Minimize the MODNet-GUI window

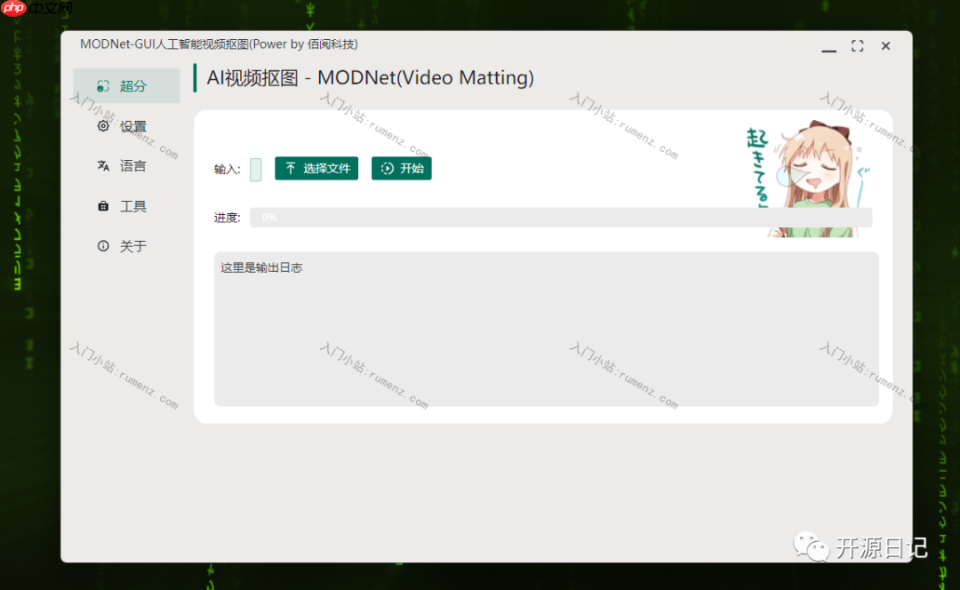tap(829, 46)
